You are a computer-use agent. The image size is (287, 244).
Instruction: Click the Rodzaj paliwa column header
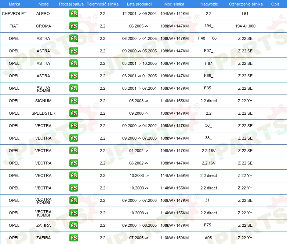[71, 4]
